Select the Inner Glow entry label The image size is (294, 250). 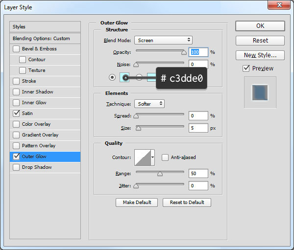34,103
